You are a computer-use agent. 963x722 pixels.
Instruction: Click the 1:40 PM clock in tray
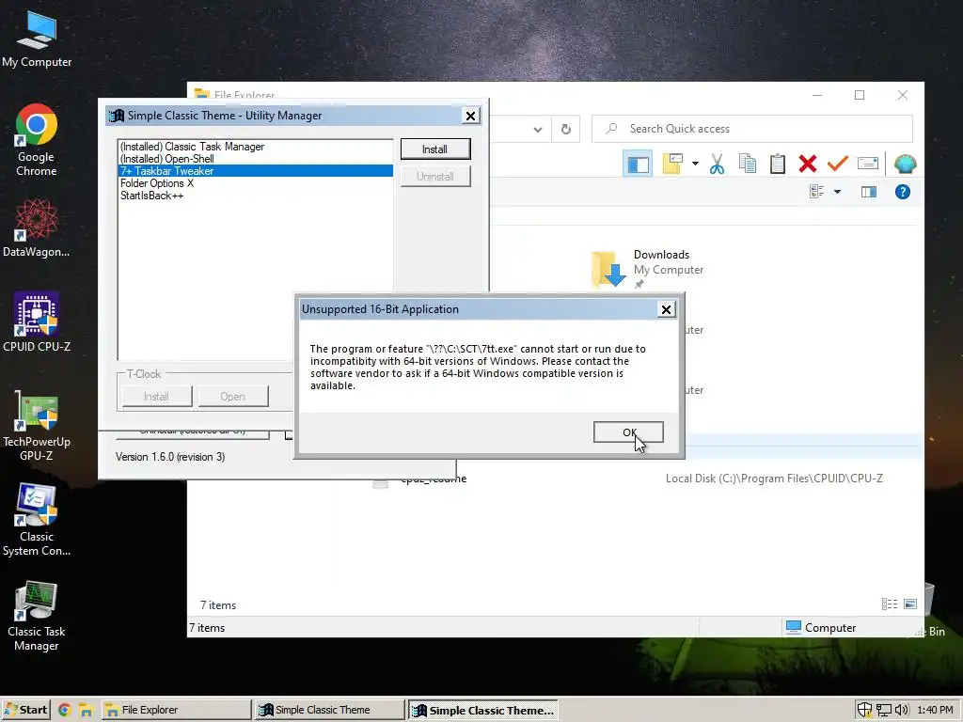(x=935, y=711)
